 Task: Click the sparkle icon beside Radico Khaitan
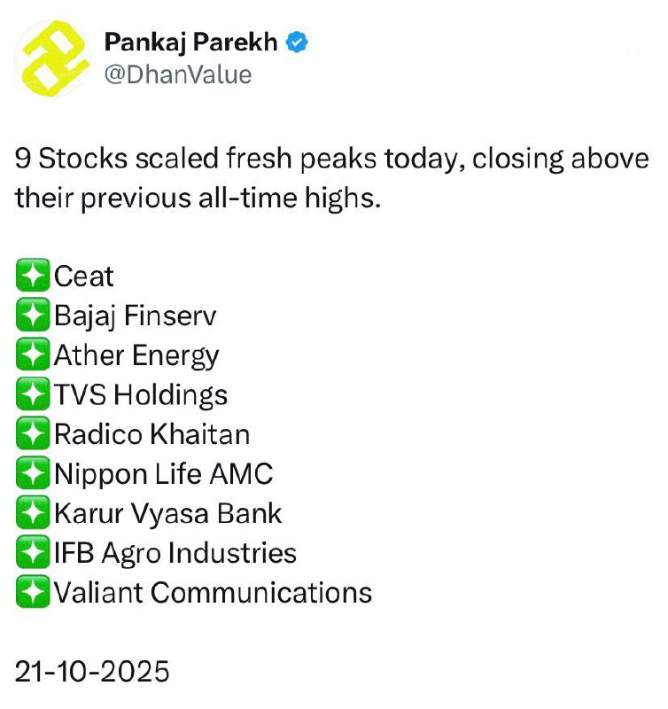[x=33, y=434]
